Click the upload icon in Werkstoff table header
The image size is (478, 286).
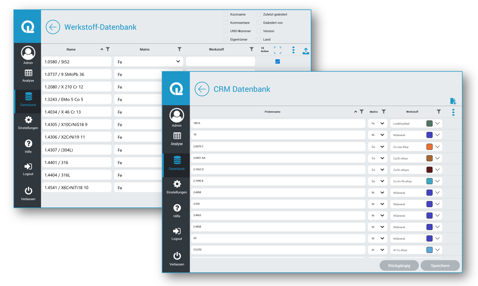point(306,50)
